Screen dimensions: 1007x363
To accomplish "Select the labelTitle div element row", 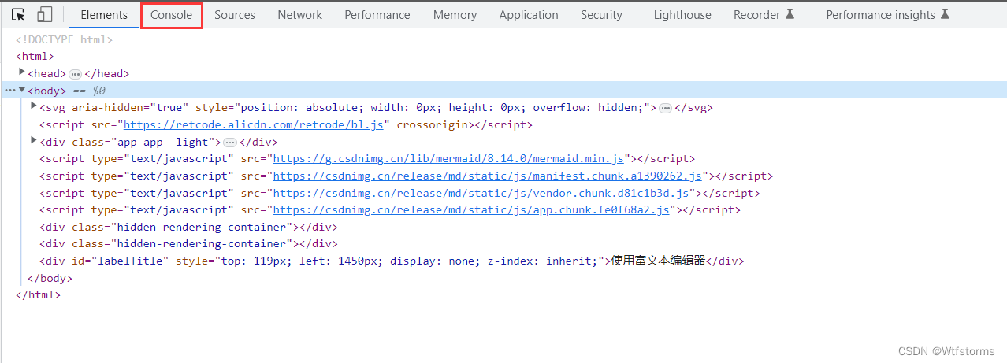I will click(x=391, y=261).
